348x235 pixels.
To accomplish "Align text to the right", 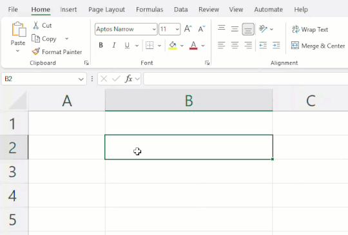I will pos(248,45).
